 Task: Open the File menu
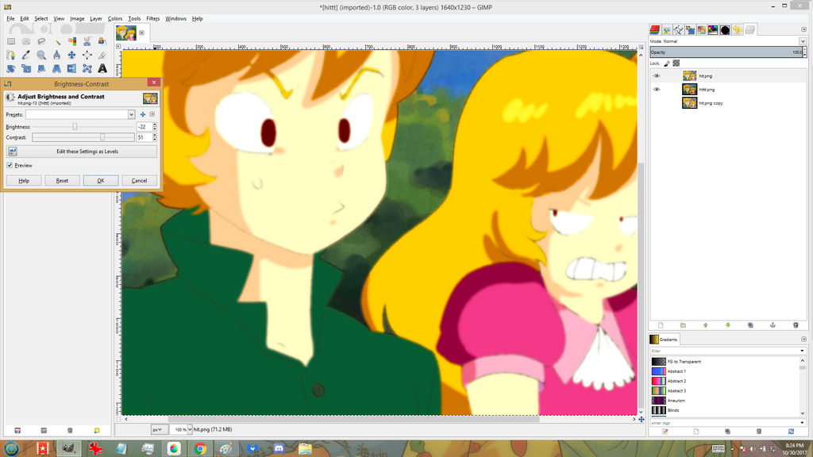[10, 19]
